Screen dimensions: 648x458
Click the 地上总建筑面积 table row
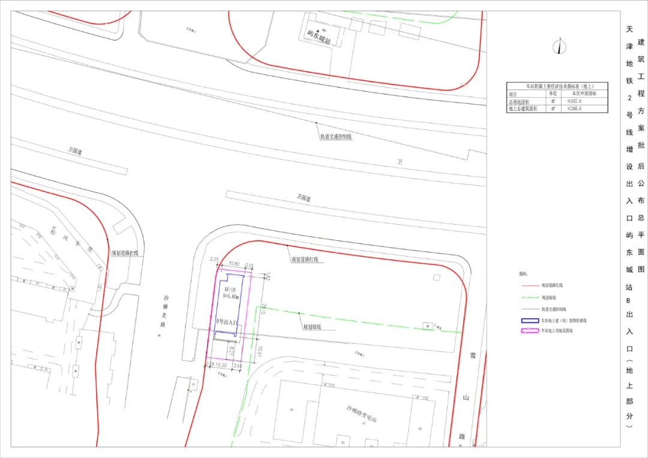522,109
